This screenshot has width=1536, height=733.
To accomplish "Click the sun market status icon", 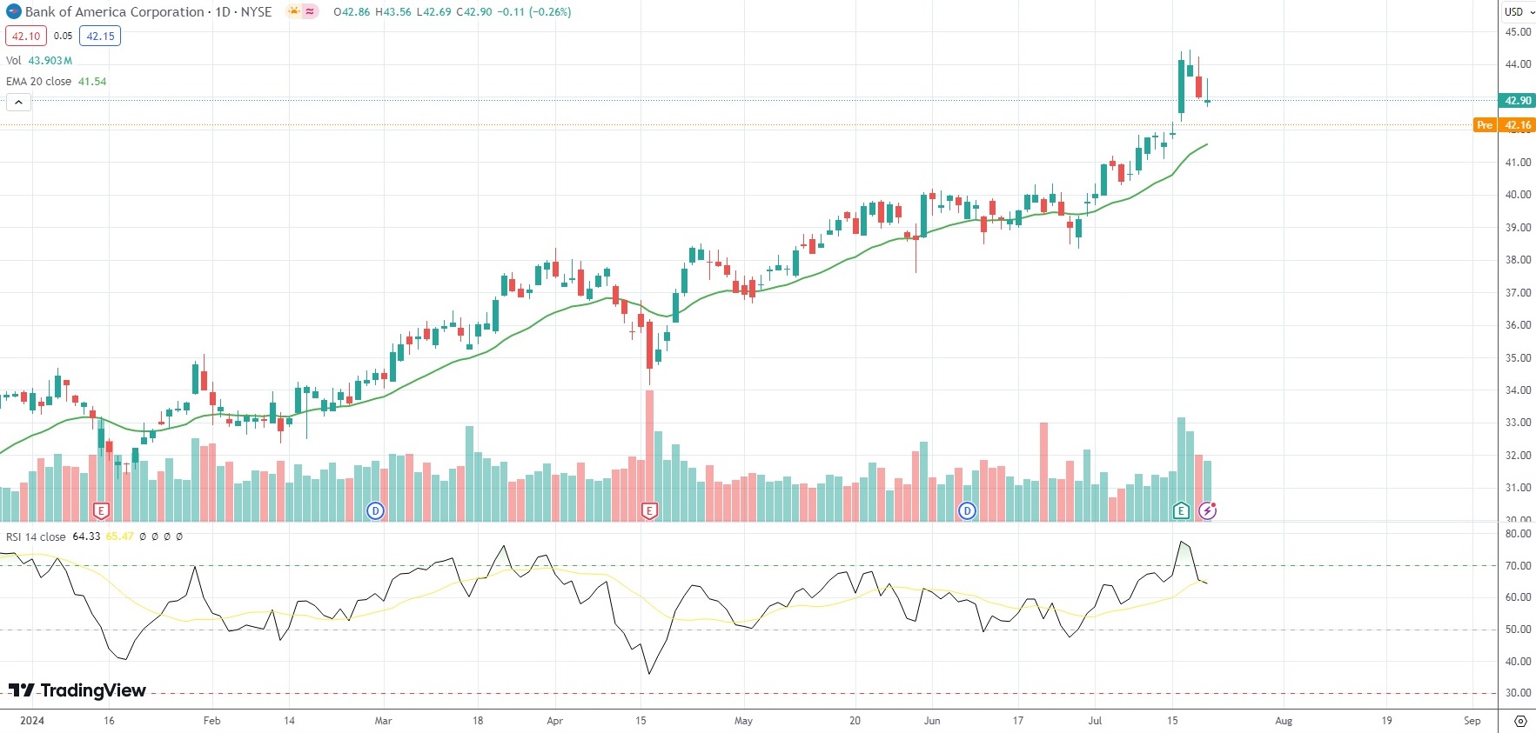I will click(293, 12).
